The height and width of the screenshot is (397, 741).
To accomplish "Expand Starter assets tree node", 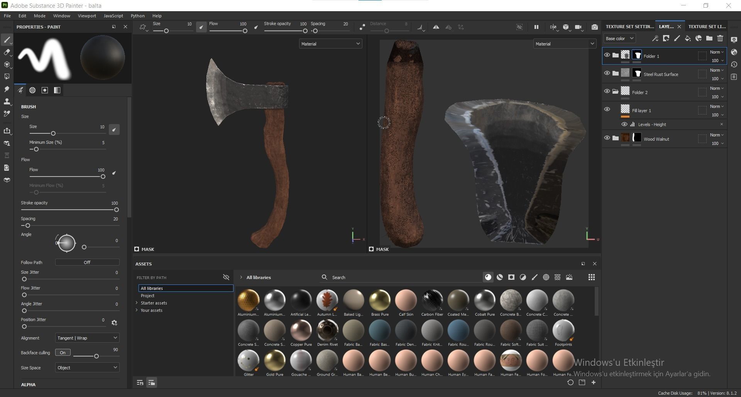I will coord(137,303).
